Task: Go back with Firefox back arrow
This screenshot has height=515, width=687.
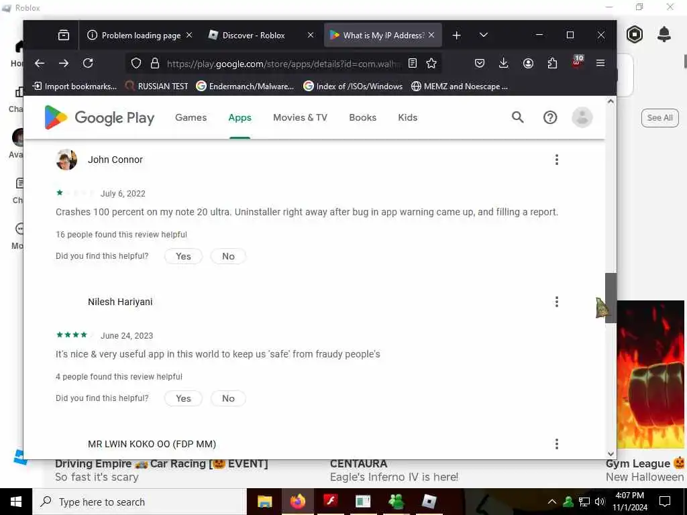Action: point(40,64)
